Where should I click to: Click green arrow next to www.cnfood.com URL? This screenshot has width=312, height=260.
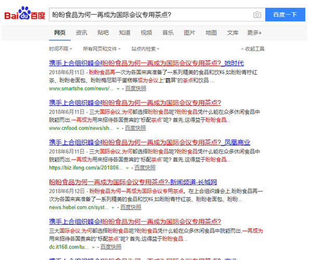118,128
